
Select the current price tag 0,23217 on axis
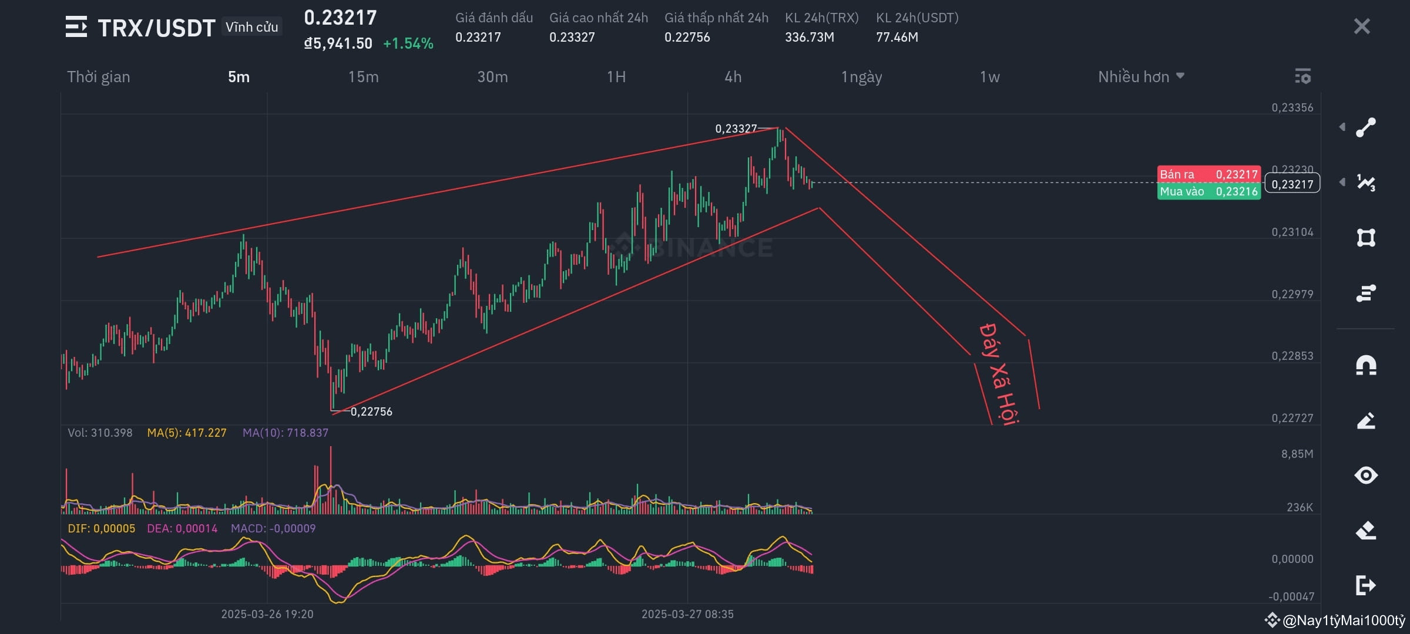1292,184
